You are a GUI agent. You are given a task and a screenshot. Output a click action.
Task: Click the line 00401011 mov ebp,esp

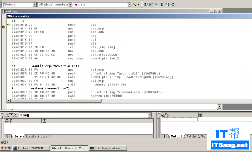[x=58, y=29]
